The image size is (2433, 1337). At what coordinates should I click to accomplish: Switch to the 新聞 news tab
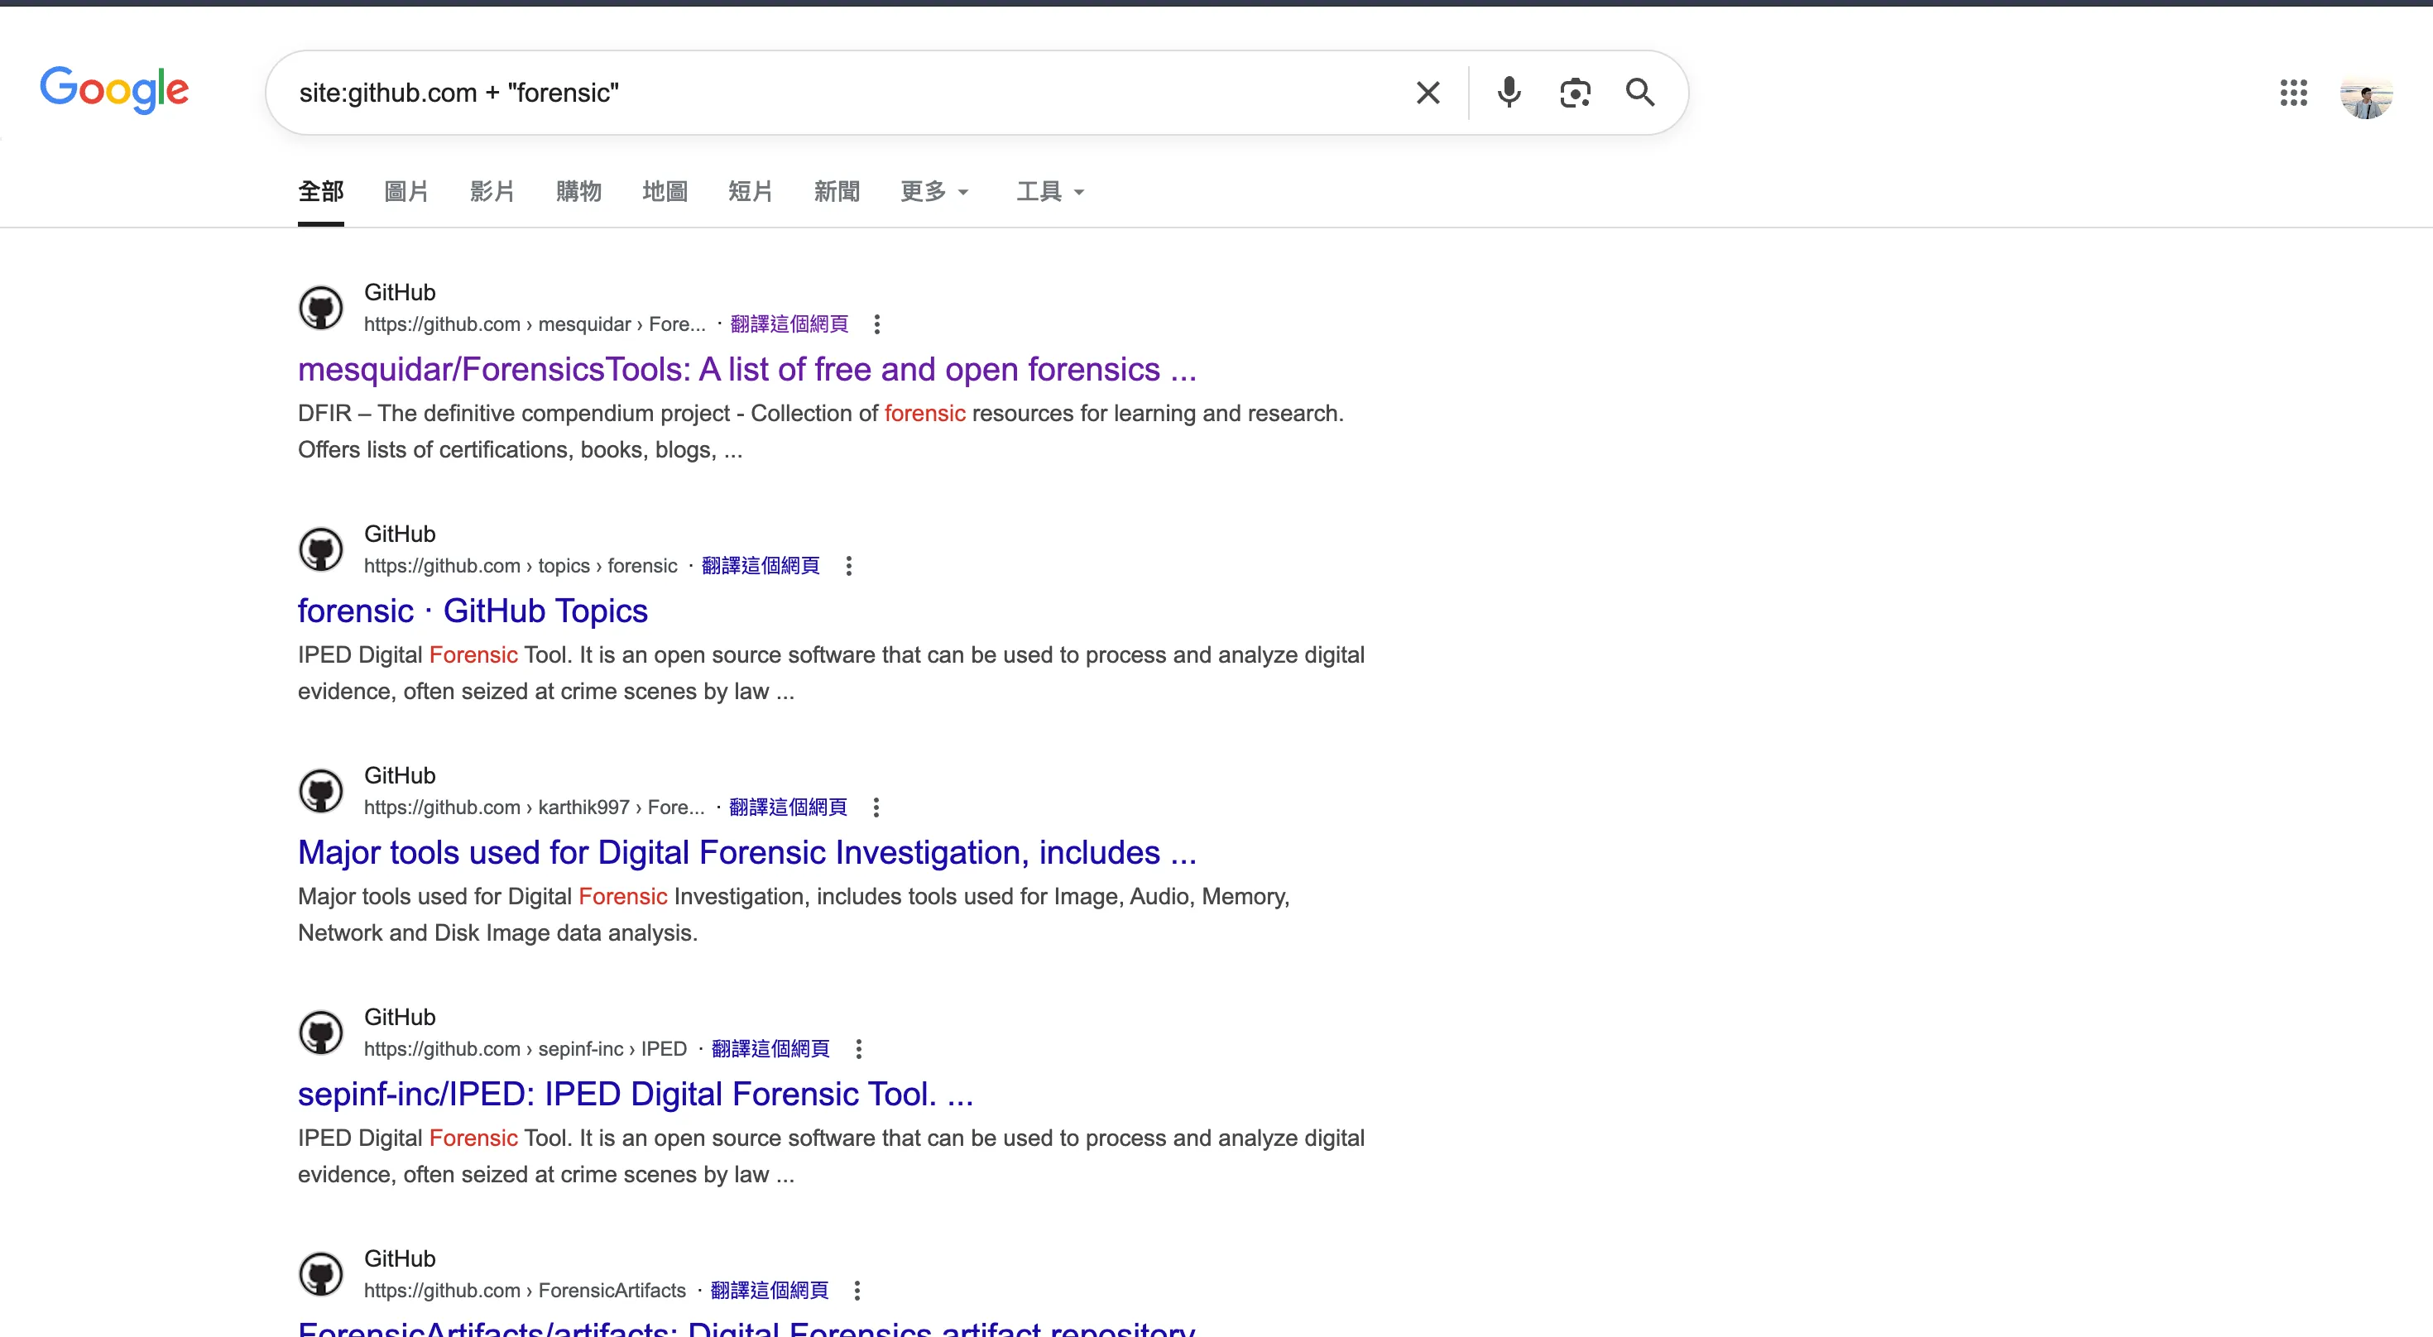tap(837, 192)
